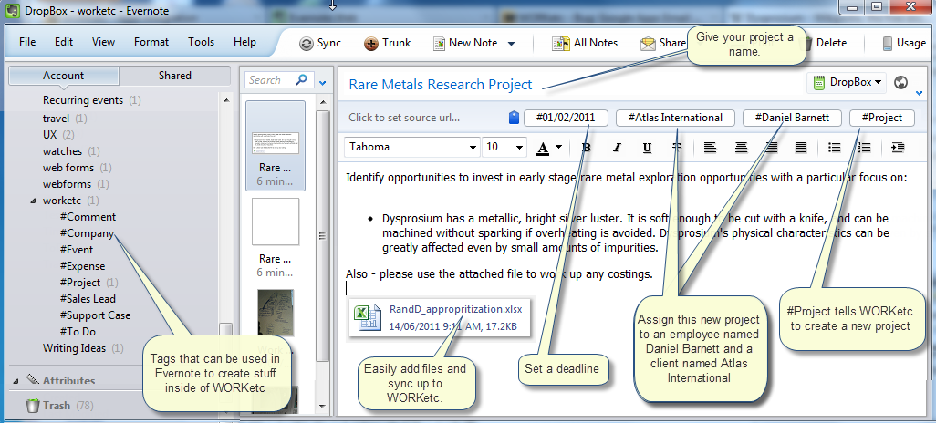
Task: Apply italic formatting to text
Action: coord(617,147)
